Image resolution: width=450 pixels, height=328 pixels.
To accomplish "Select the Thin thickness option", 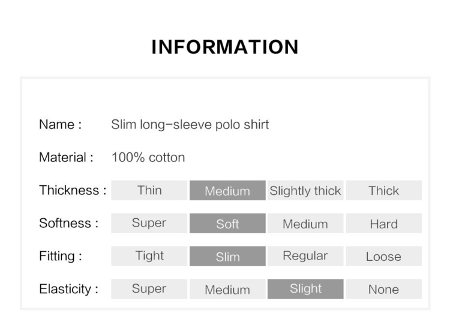I will pos(149,190).
